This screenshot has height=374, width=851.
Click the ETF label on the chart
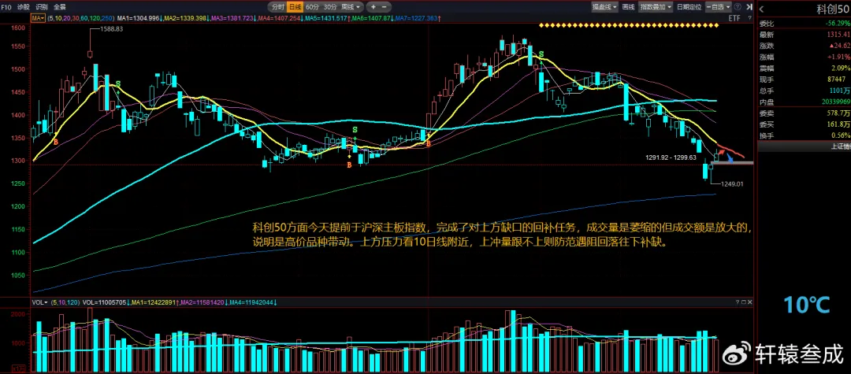[x=734, y=18]
